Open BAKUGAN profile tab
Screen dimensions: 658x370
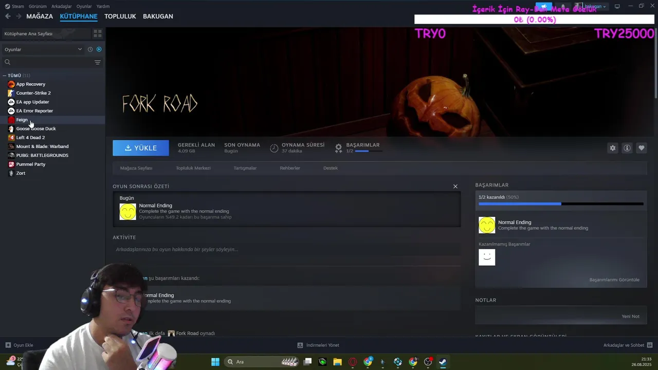tap(158, 16)
